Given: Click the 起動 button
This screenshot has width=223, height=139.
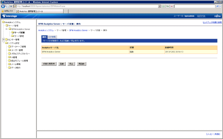Looking at the screenshot, I should coord(62,64).
